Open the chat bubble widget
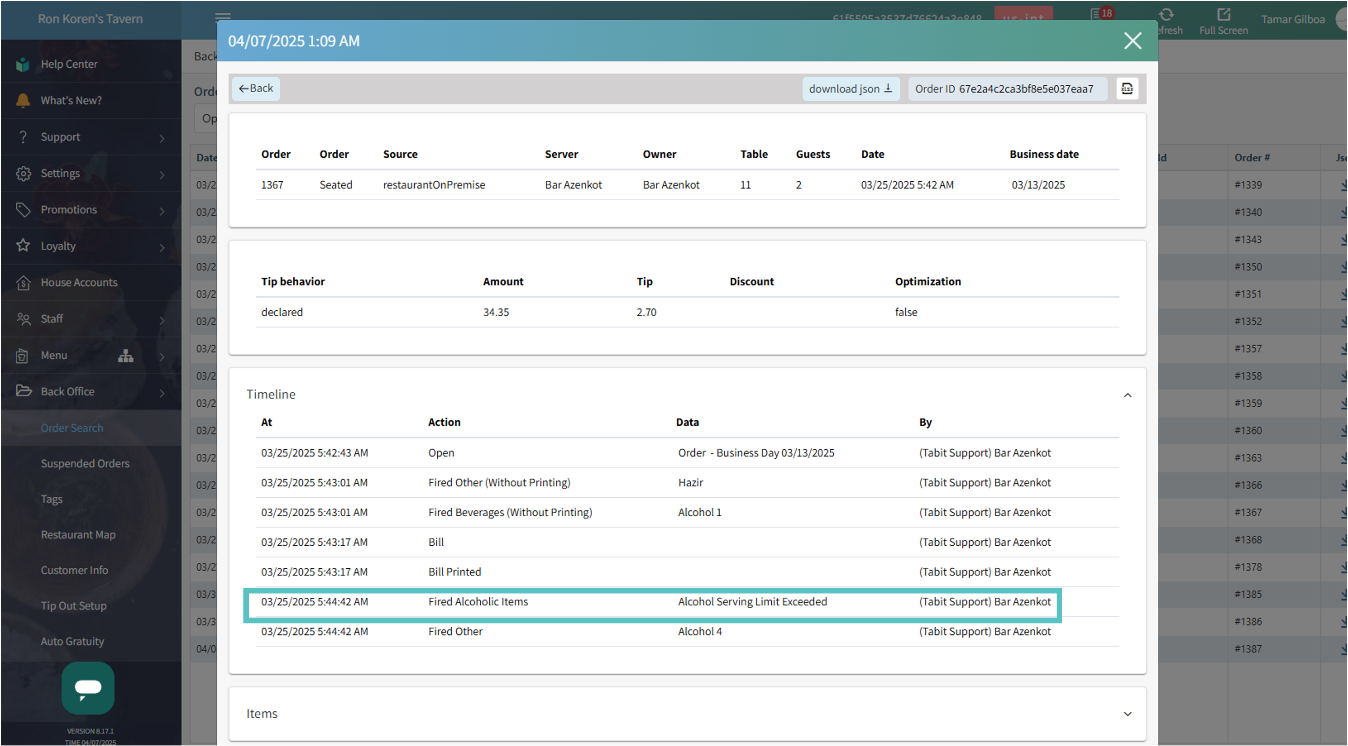1348x746 pixels. (88, 688)
